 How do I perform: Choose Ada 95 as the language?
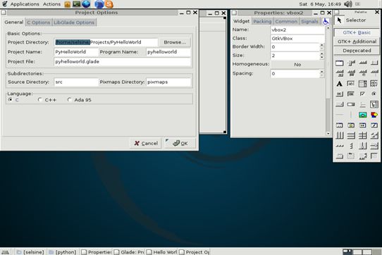pos(70,99)
